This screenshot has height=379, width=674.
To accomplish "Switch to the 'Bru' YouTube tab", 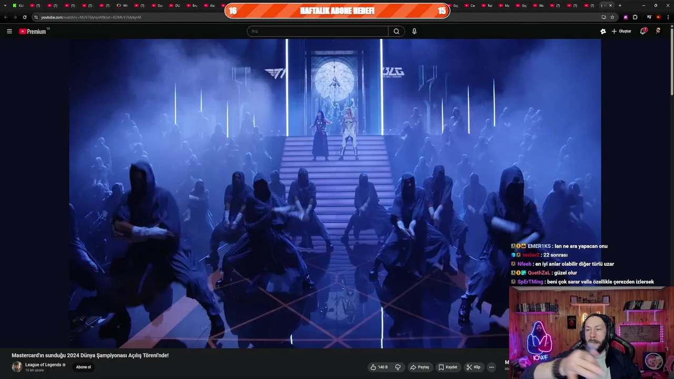I will [192, 5].
